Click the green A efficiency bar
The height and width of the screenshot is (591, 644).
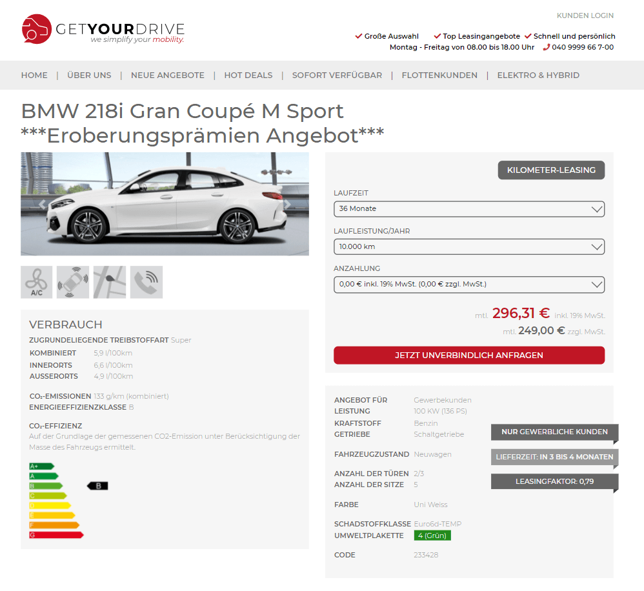click(43, 476)
